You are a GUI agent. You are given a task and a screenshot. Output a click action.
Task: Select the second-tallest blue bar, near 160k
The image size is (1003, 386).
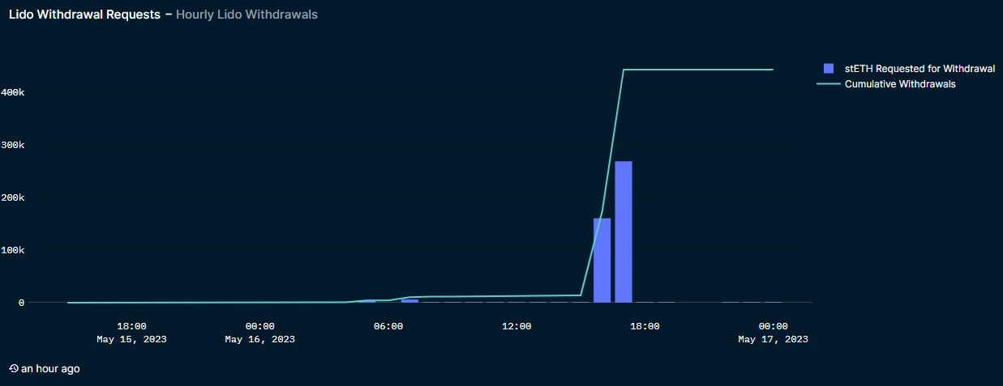point(602,260)
